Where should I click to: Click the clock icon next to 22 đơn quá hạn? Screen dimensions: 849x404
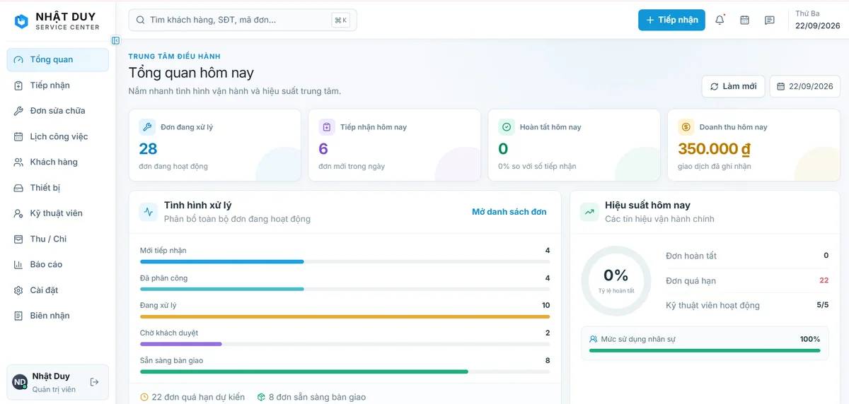click(144, 397)
